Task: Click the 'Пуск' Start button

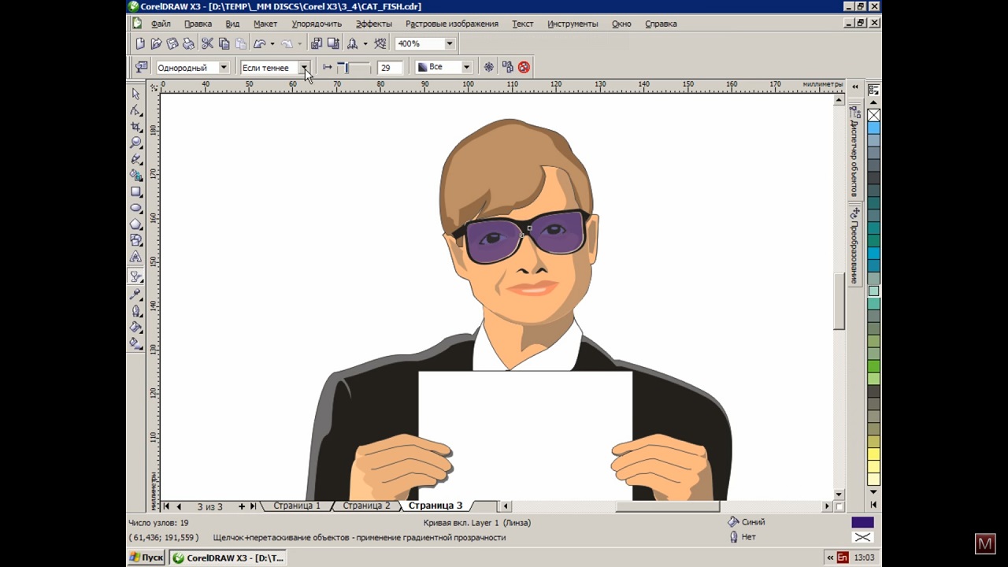Action: 146,558
